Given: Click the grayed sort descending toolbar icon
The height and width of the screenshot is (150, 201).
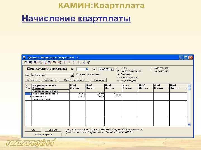Looking at the screenshot, I should pyautogui.click(x=79, y=62).
